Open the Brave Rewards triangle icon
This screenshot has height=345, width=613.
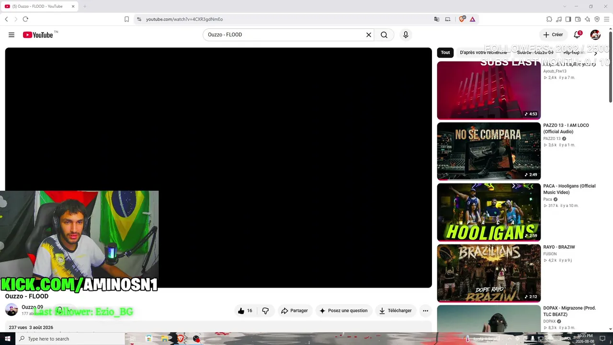(472, 19)
